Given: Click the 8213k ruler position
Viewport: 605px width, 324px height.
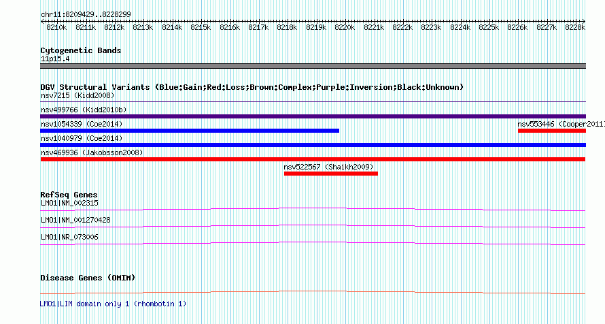Looking at the screenshot, I should [x=143, y=27].
